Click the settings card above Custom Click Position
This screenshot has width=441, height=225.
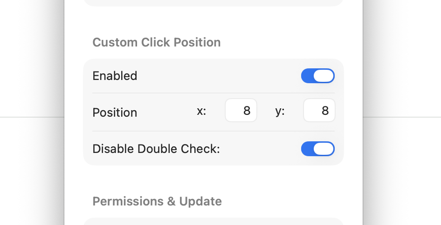pyautogui.click(x=214, y=3)
